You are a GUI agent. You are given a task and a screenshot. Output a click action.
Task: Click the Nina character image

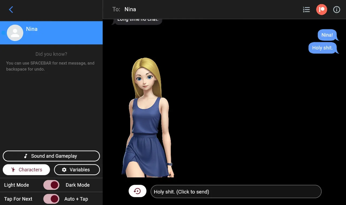coord(148,117)
